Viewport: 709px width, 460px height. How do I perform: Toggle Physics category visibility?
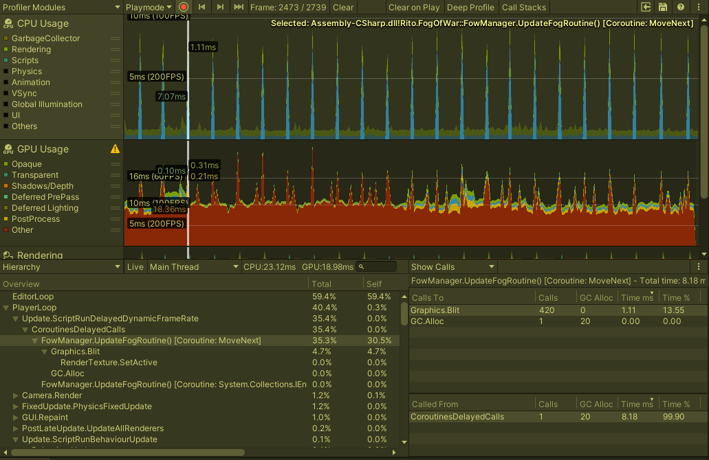6,71
